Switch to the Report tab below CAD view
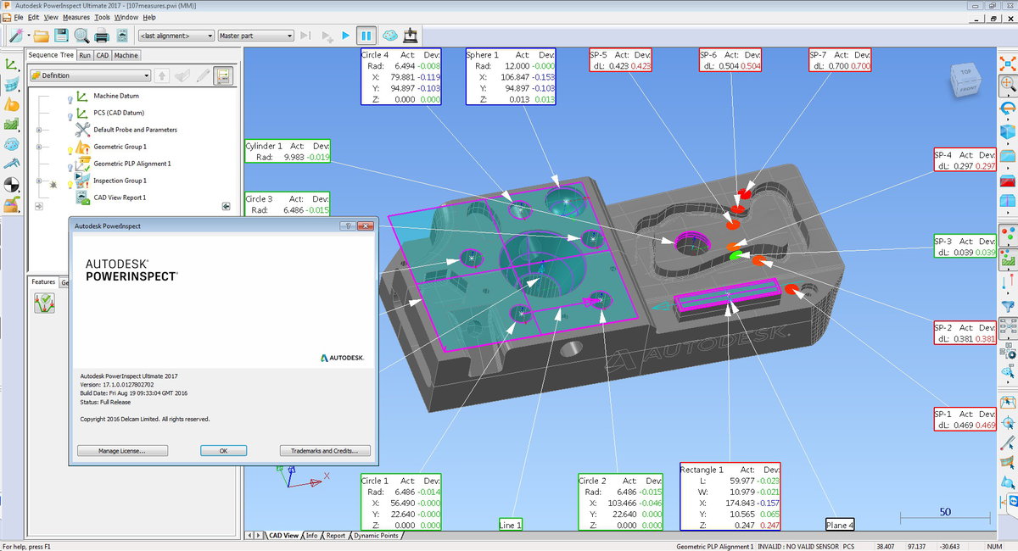 point(336,536)
